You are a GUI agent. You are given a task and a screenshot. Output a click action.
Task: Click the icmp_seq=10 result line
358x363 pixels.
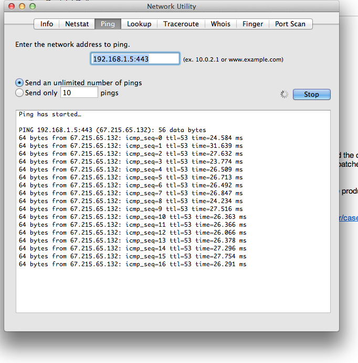tap(133, 217)
